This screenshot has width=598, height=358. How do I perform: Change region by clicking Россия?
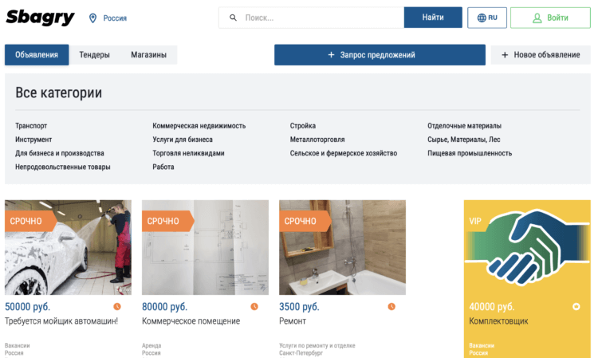115,18
